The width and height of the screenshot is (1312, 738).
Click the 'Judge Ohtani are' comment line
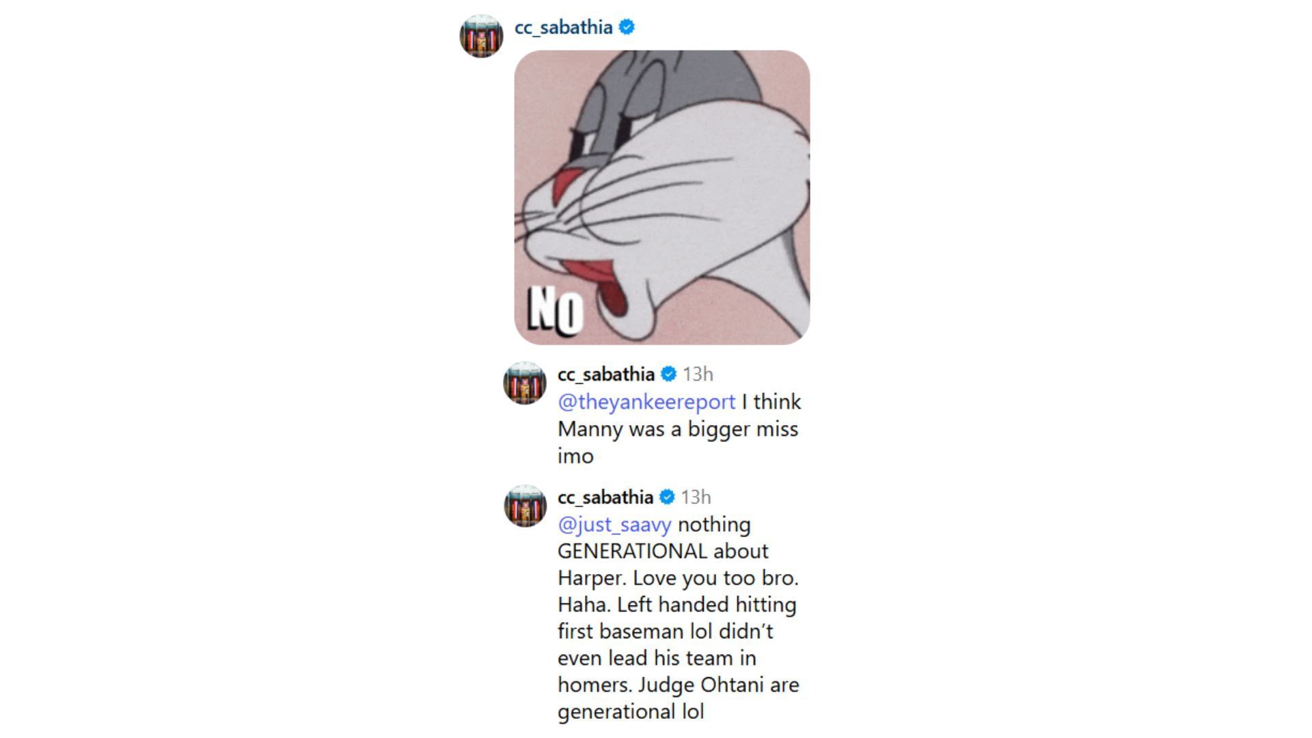coord(679,685)
